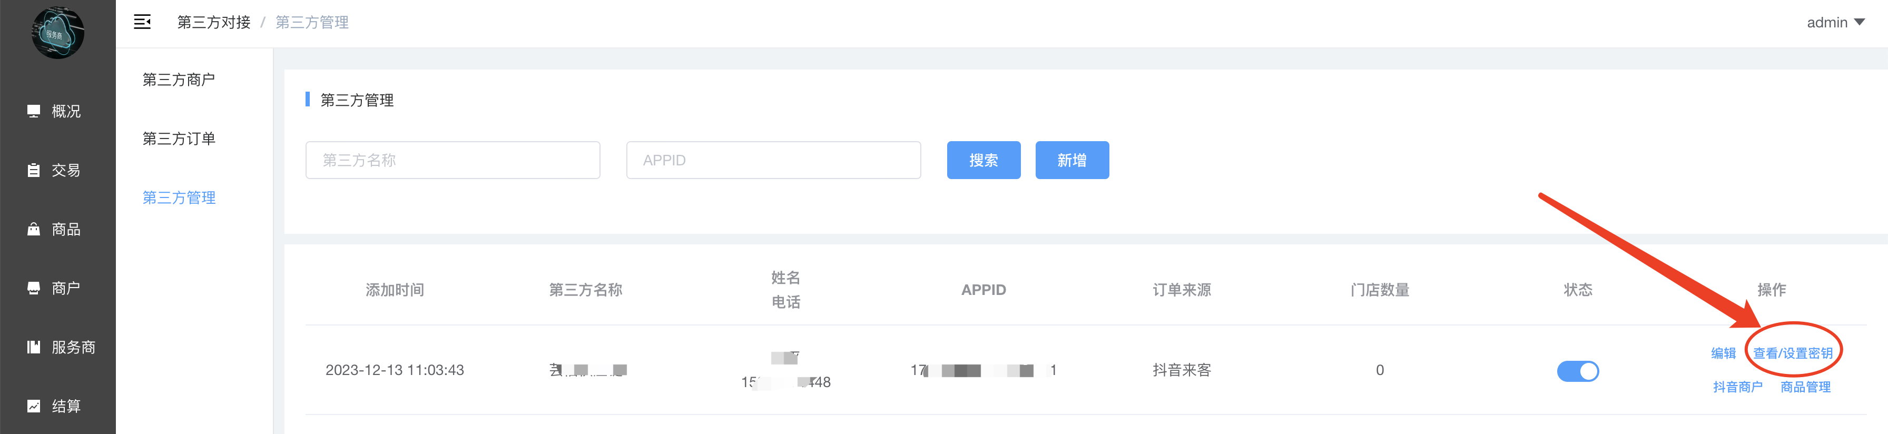
Task: Click the 结算 chart icon
Action: click(x=34, y=406)
